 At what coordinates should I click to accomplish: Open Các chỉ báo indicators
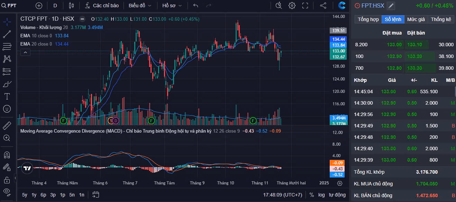(102, 6)
